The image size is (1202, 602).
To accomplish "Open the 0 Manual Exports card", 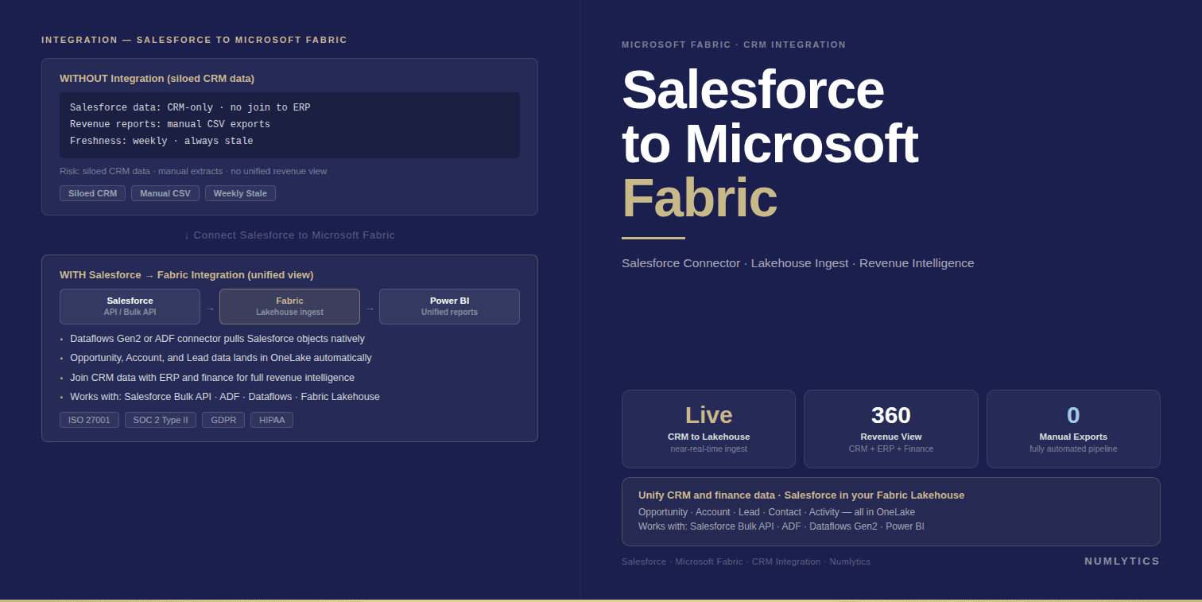I will click(1073, 429).
